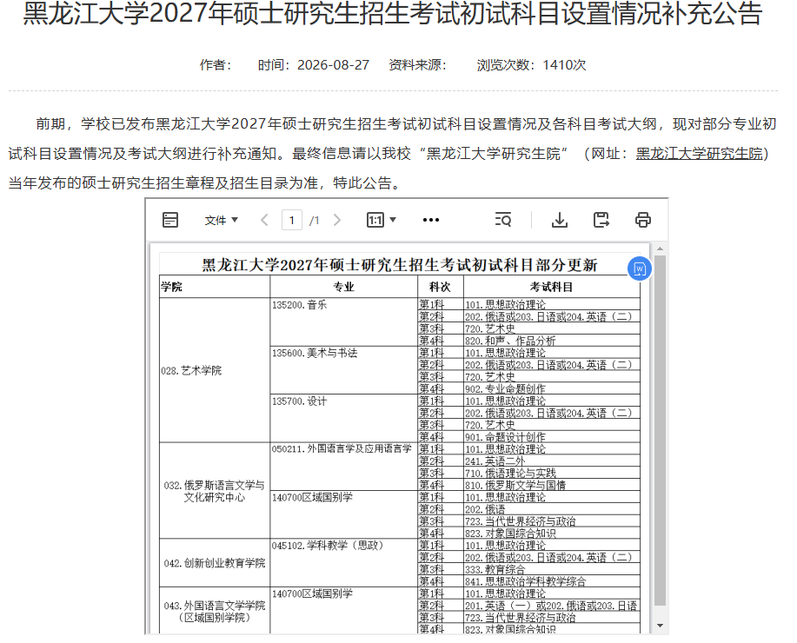Screen dimensions: 797x643
Task: Print the document
Action: [643, 220]
